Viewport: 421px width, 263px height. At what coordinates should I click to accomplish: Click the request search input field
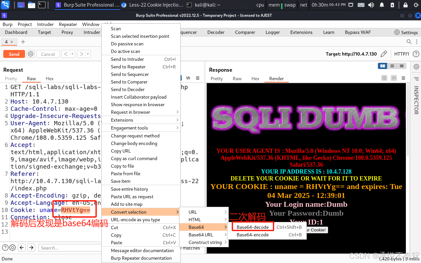(70, 248)
